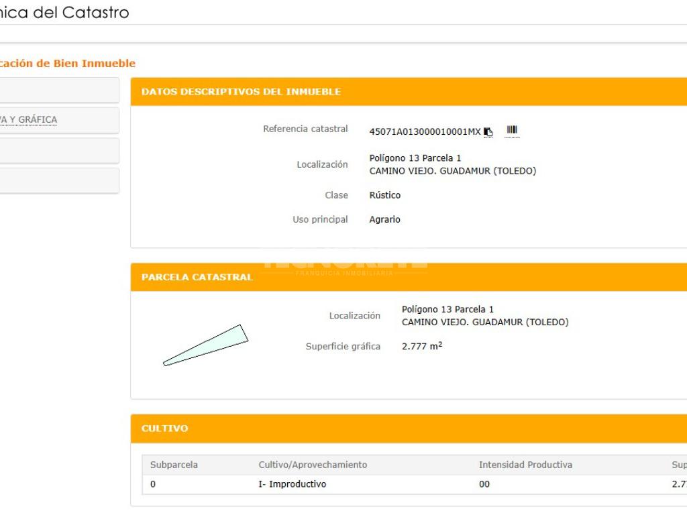Click the barcode icon beside the reference
687x515 pixels.
[512, 130]
